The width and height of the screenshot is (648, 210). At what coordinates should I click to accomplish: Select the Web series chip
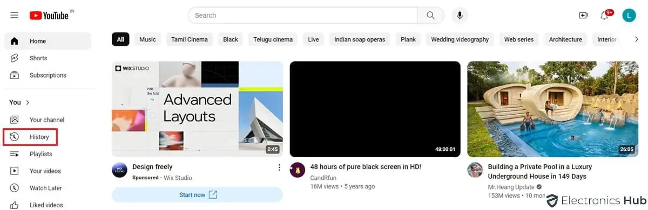point(519,39)
